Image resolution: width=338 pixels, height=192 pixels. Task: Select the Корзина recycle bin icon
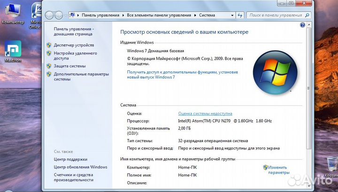331,168
